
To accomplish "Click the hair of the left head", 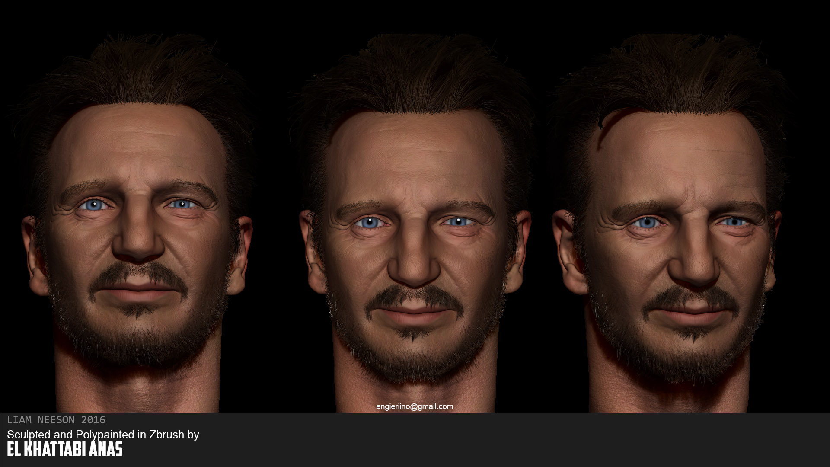I will [138, 74].
